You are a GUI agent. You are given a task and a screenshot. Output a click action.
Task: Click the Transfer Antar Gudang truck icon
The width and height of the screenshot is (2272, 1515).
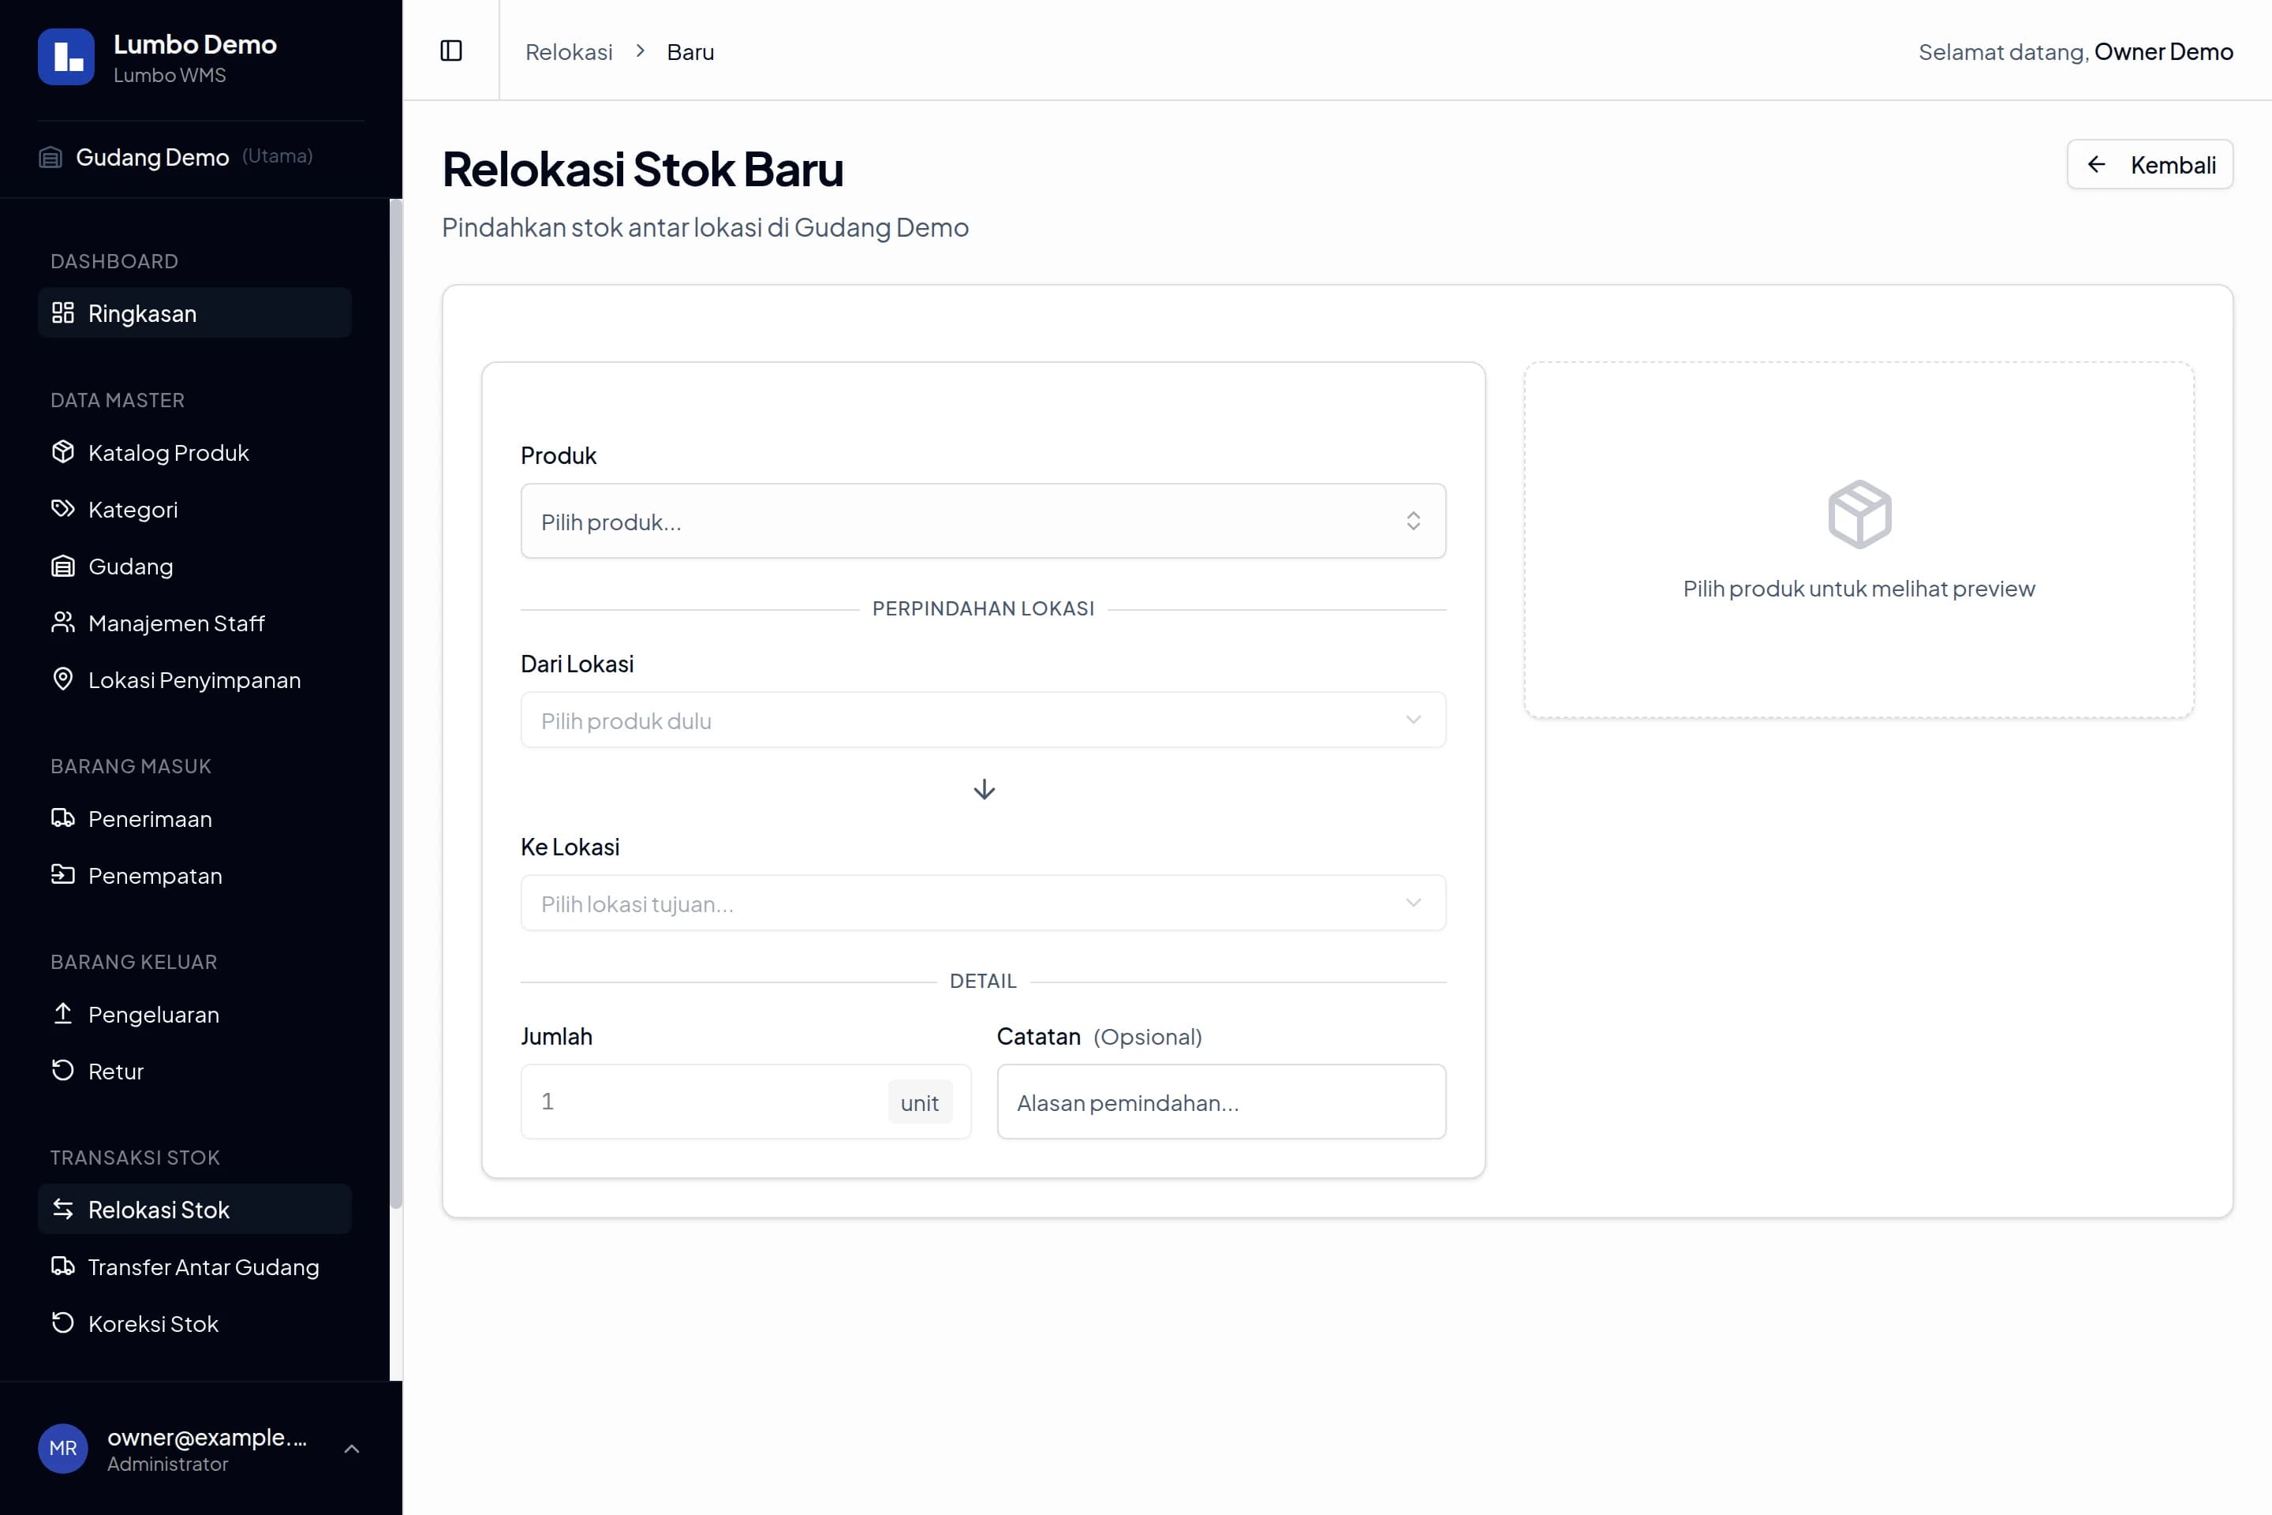63,1266
